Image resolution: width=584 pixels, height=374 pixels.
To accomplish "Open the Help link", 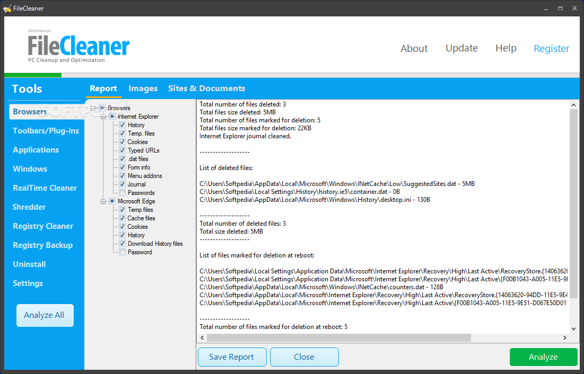I will click(506, 48).
